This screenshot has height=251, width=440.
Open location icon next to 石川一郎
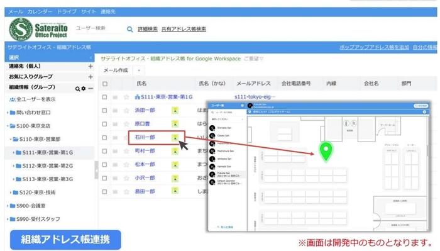[175, 137]
